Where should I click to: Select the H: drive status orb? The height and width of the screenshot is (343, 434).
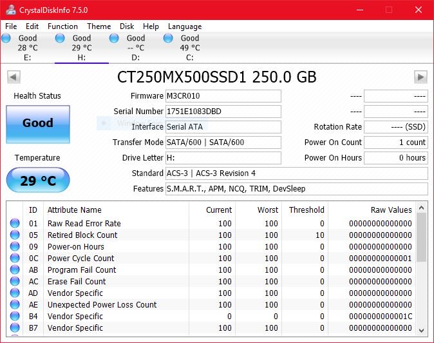[x=60, y=38]
